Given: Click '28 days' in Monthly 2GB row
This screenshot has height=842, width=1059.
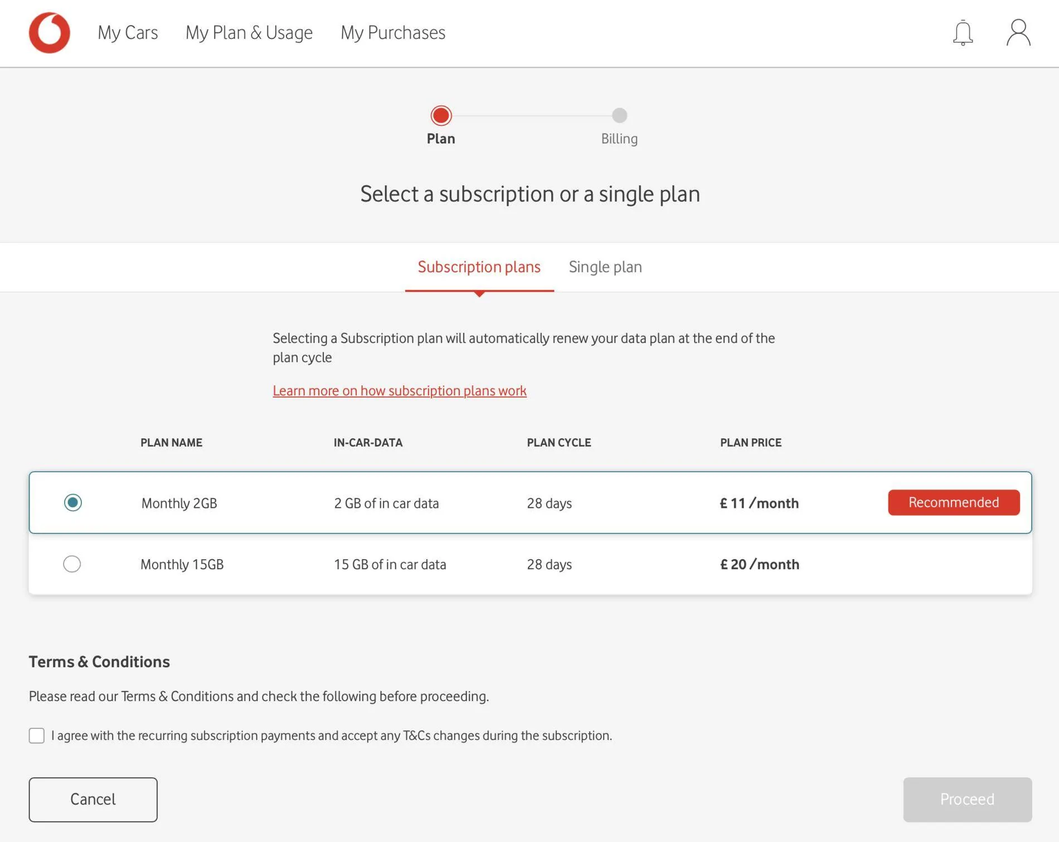Looking at the screenshot, I should click(550, 503).
